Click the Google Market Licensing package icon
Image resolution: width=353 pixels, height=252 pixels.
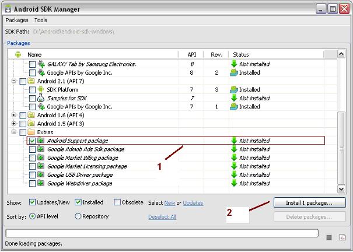coord(41,166)
